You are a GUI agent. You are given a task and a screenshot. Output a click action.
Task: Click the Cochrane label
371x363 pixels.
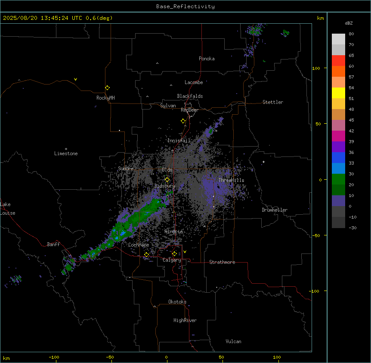coord(139,245)
